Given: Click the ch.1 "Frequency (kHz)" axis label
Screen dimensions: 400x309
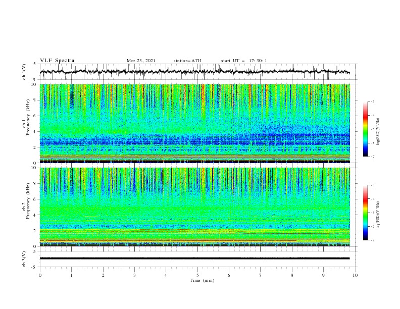Looking at the screenshot, I should click(x=28, y=118).
